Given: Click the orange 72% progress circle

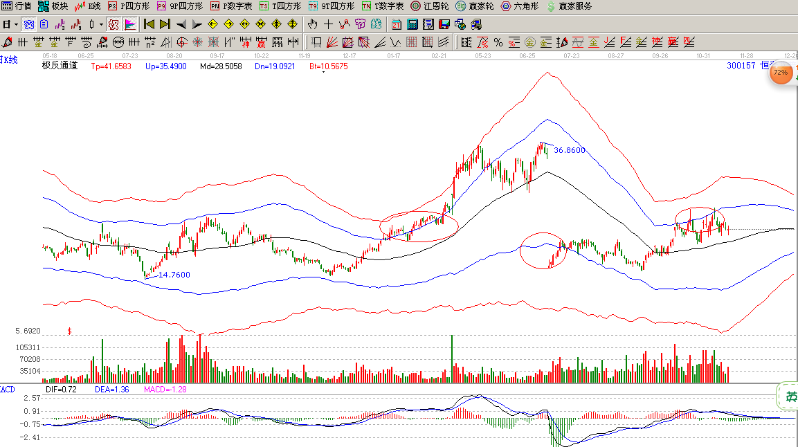Looking at the screenshot, I should point(781,73).
